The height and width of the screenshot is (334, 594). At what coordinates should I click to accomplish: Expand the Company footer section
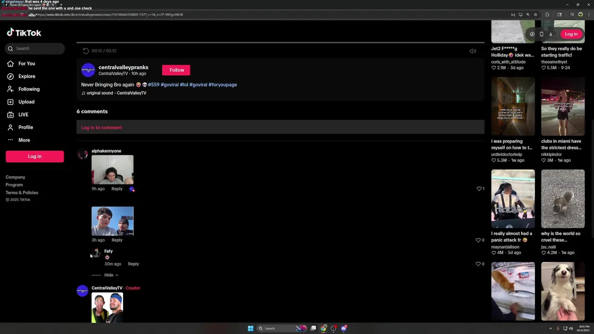(15, 177)
